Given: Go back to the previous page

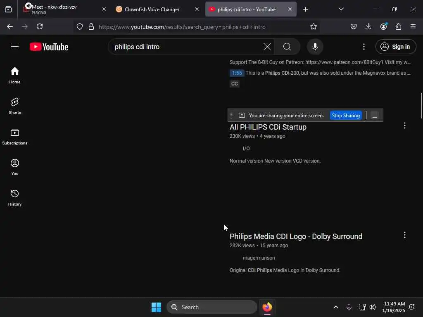Looking at the screenshot, I should click(x=10, y=27).
